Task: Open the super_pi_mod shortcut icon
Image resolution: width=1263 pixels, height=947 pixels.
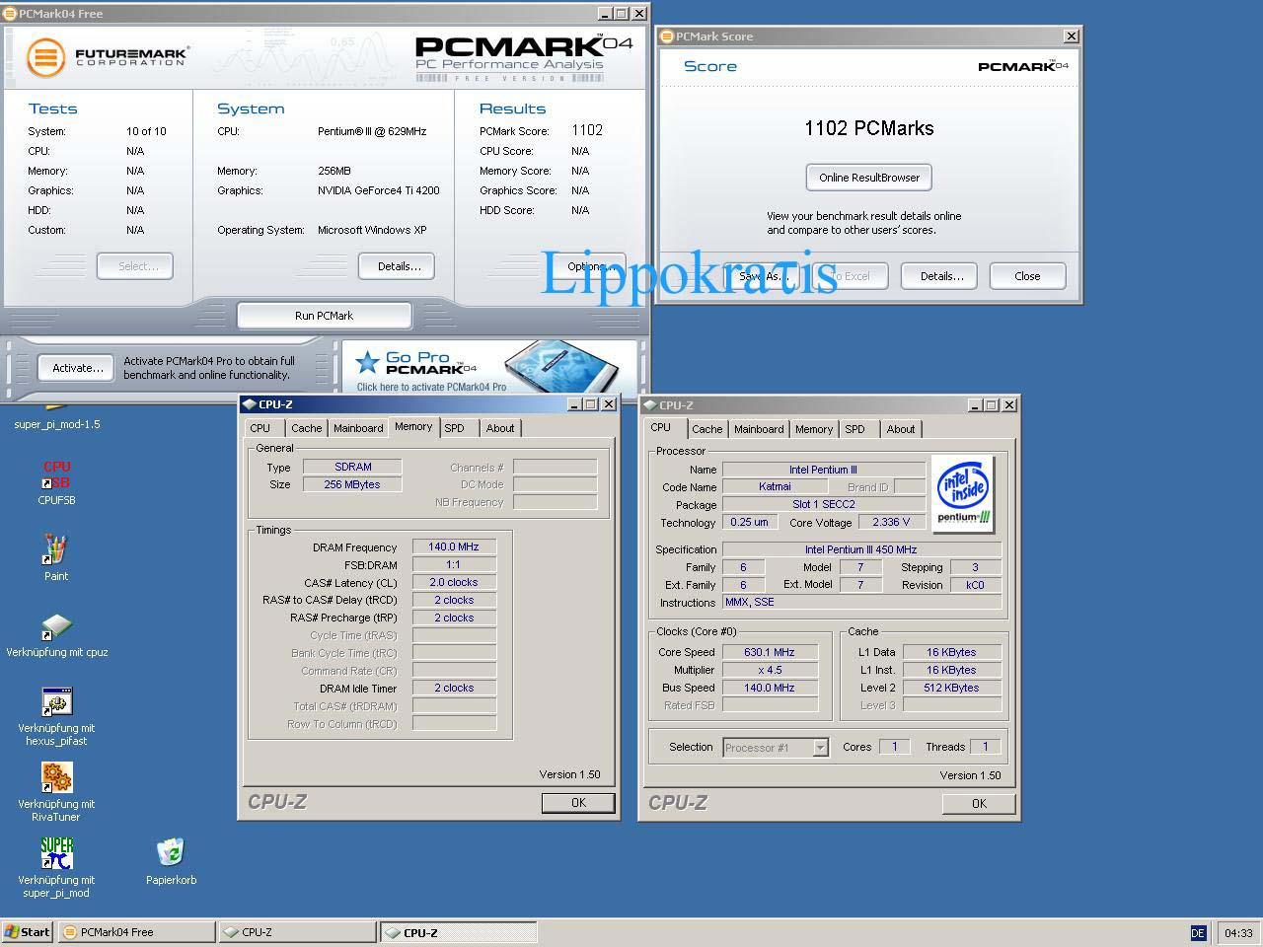Action: click(x=56, y=853)
